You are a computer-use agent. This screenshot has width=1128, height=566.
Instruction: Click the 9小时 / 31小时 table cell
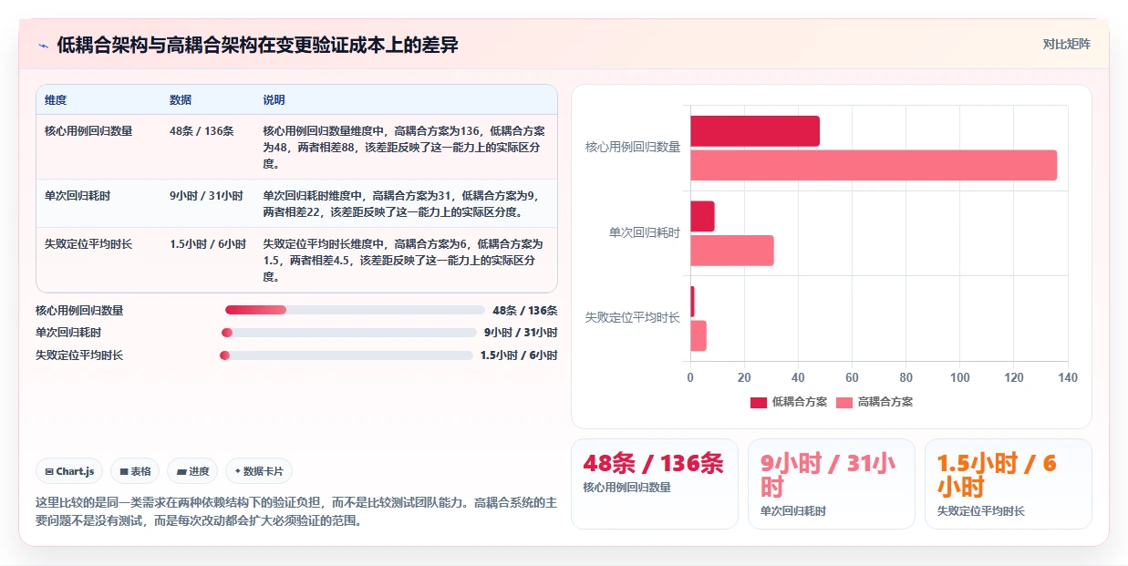206,195
